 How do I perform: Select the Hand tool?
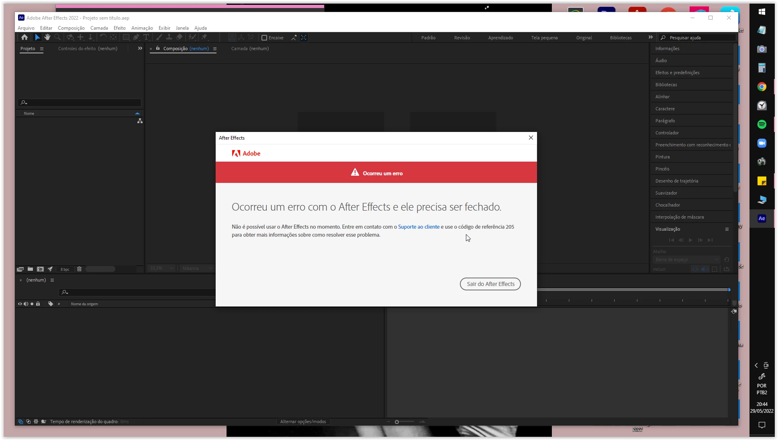coord(47,37)
